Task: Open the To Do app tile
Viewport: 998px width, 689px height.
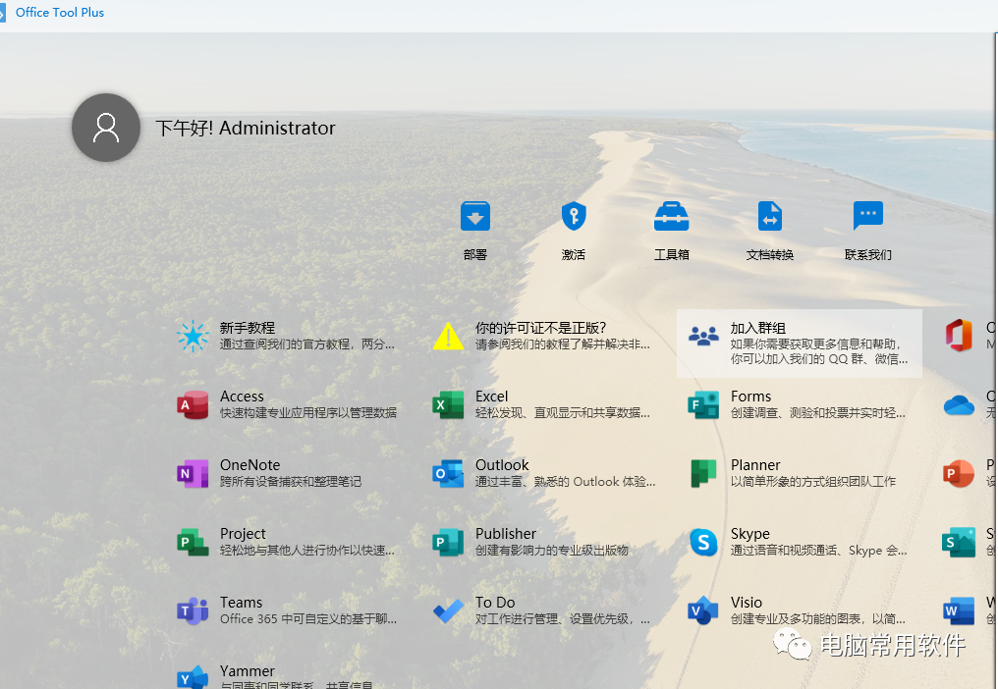Action: (x=544, y=610)
